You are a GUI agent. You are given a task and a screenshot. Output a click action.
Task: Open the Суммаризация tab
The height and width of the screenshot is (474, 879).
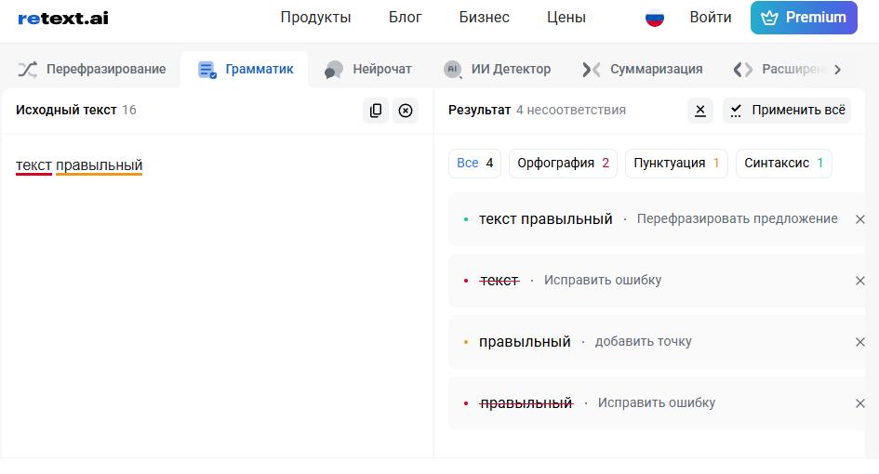click(x=643, y=70)
